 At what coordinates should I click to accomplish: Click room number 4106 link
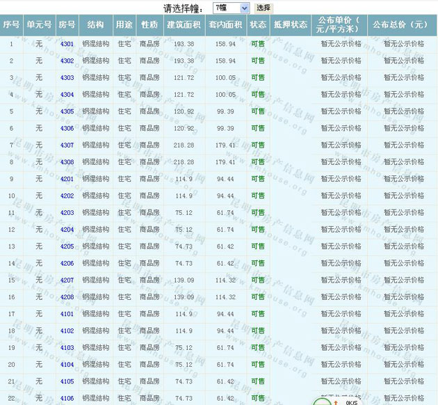tap(67, 398)
